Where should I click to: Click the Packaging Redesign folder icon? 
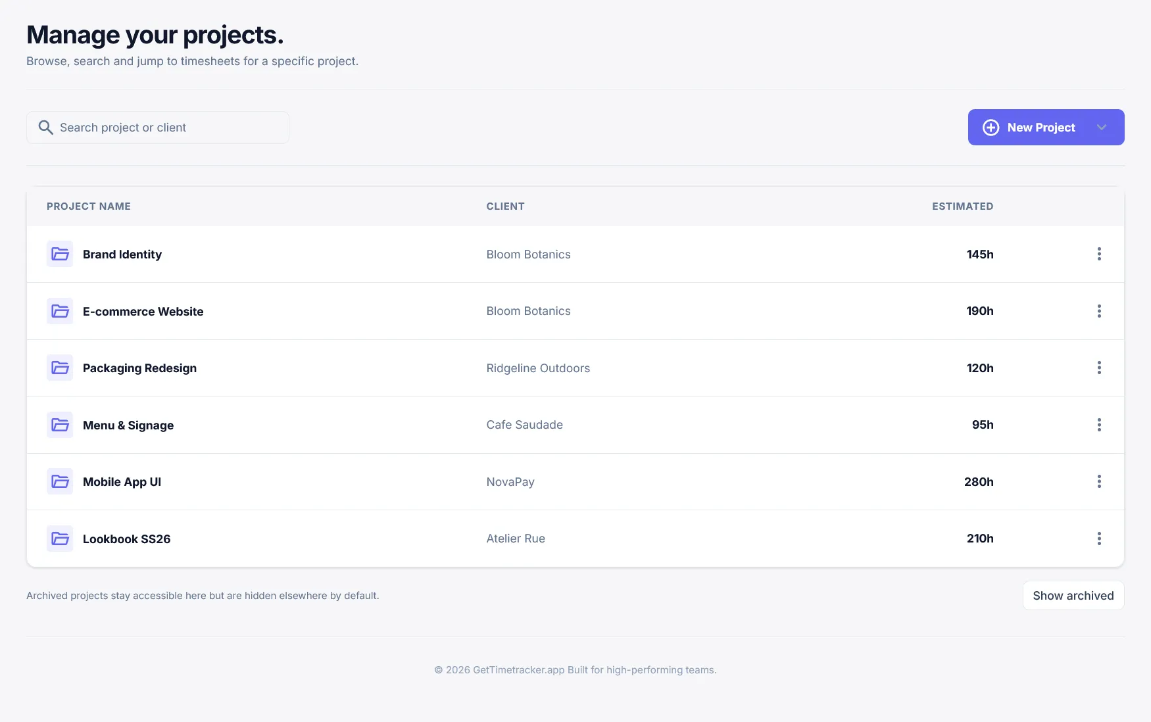60,368
